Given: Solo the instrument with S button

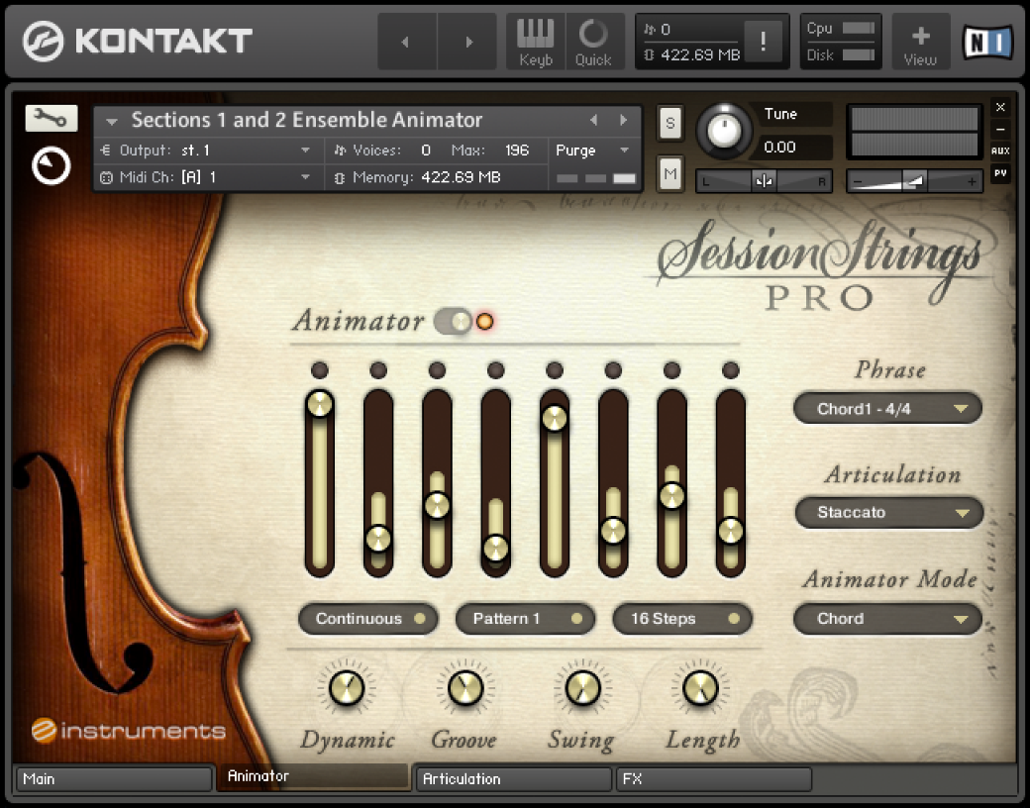Looking at the screenshot, I should point(670,123).
